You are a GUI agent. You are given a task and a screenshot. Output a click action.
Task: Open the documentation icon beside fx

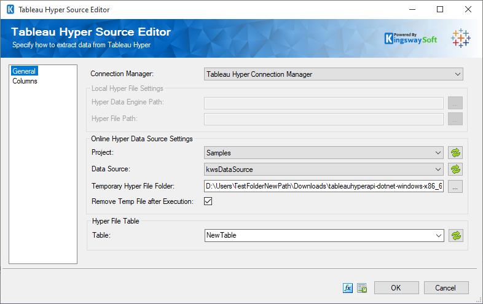point(362,288)
